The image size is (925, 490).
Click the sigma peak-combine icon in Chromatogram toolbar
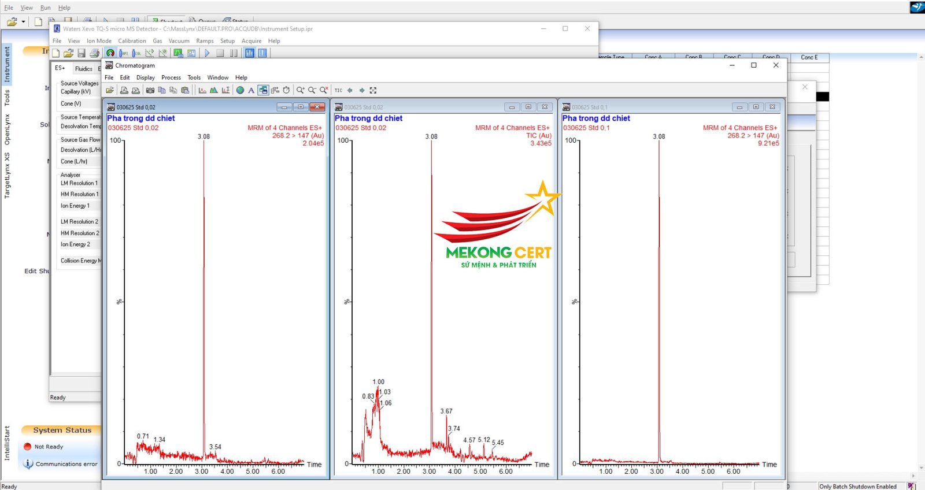pyautogui.click(x=225, y=90)
